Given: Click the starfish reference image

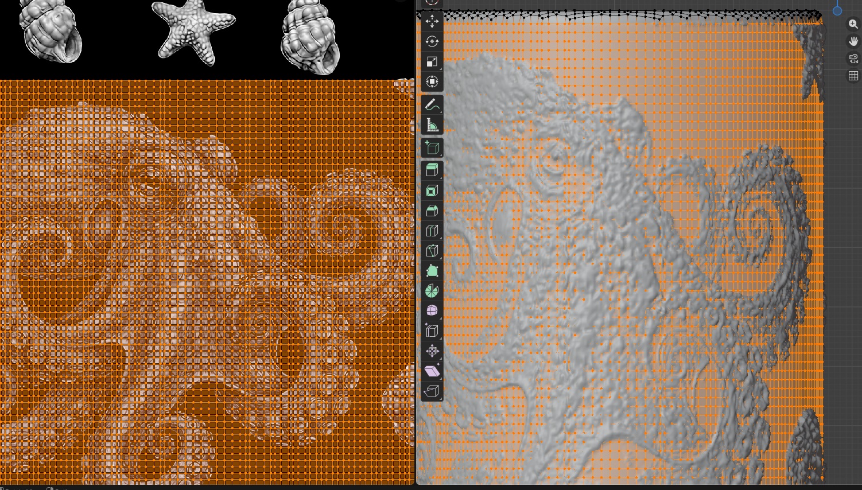Looking at the screenshot, I should [193, 32].
